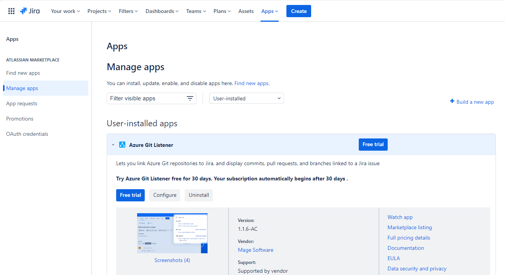Click the blue Create button
The height and width of the screenshot is (275, 505).
click(299, 11)
